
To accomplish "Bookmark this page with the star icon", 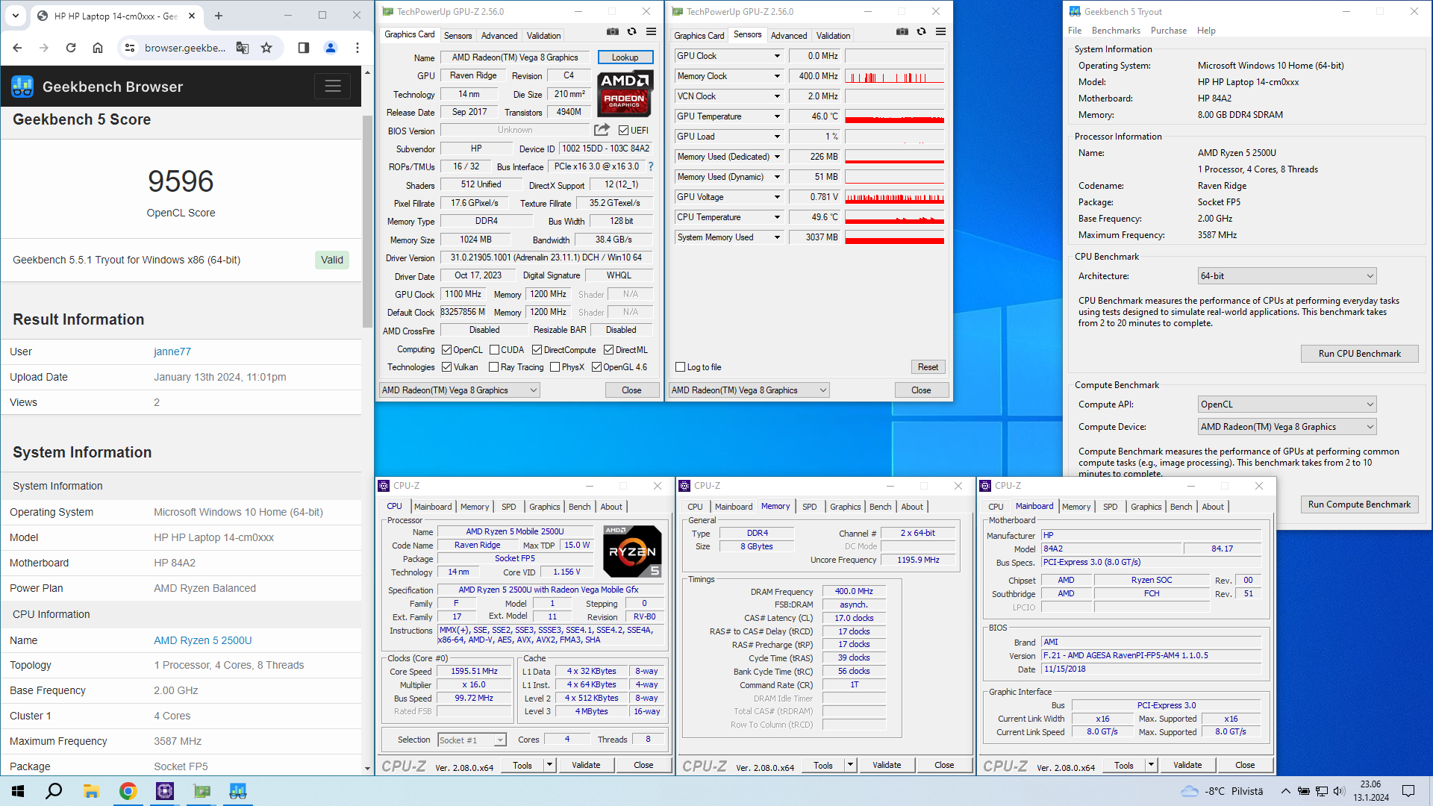I will point(266,48).
